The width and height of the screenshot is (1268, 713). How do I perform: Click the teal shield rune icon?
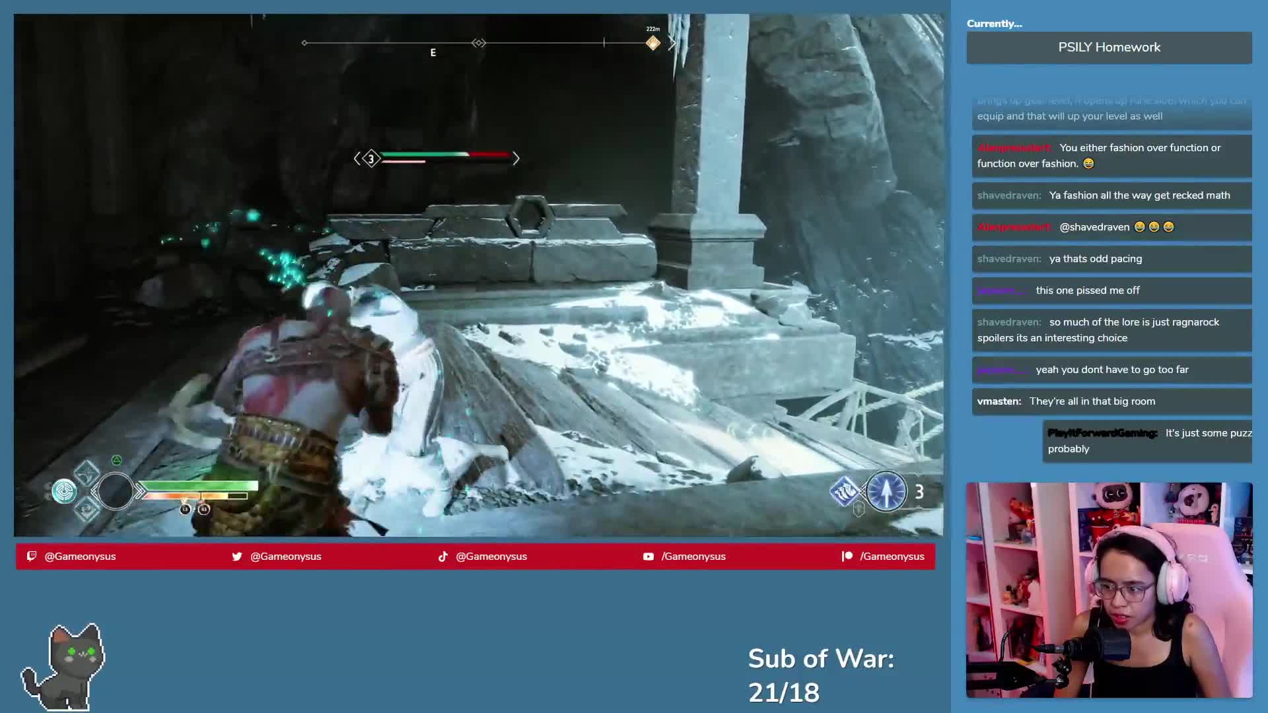[65, 491]
